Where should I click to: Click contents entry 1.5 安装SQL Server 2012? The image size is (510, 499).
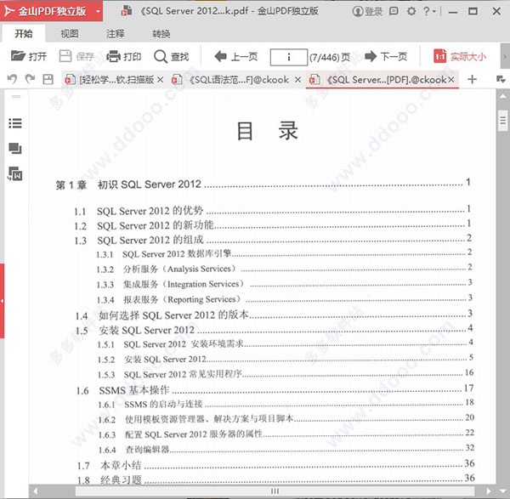tap(274, 330)
